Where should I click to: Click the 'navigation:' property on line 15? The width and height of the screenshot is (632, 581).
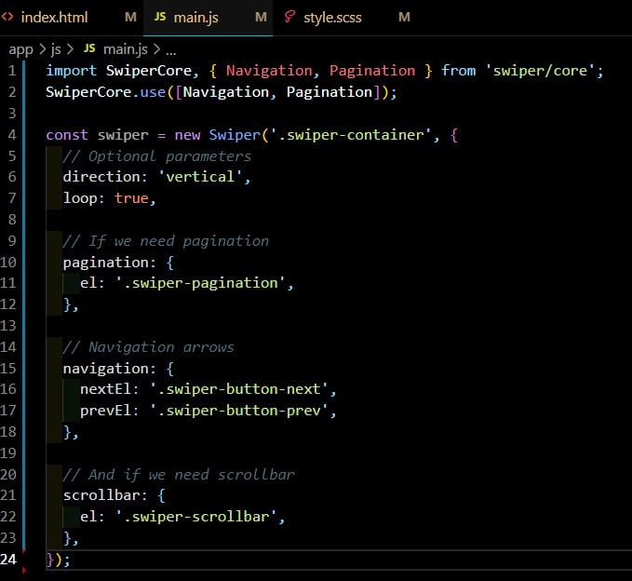(109, 369)
